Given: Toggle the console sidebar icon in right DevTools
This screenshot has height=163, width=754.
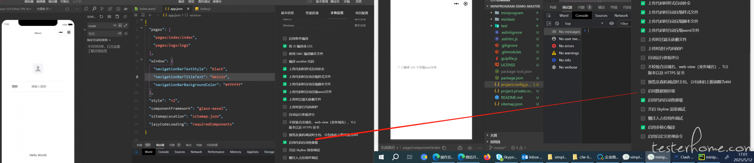Looking at the screenshot, I should (x=549, y=24).
